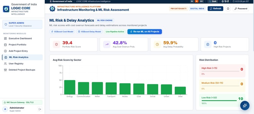Click the DIGITAL INDIA badge
Viewport: 254px width, 114px height.
pos(197,9)
